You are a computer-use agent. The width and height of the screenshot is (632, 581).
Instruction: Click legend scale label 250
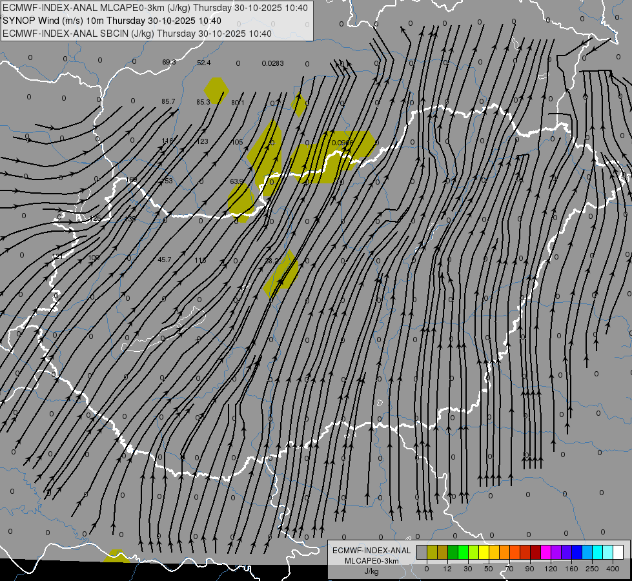[592, 569]
